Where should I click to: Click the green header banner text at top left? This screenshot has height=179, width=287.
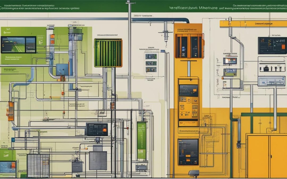tap(40, 6)
